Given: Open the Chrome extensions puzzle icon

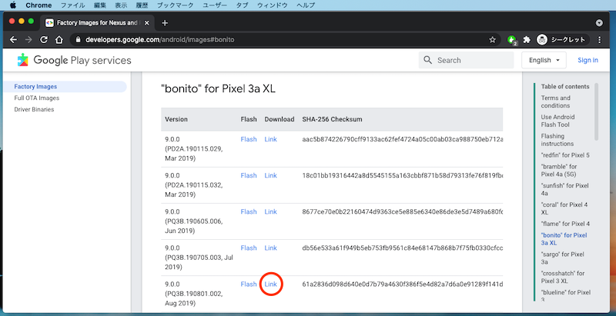Looking at the screenshot, I should (x=527, y=39).
